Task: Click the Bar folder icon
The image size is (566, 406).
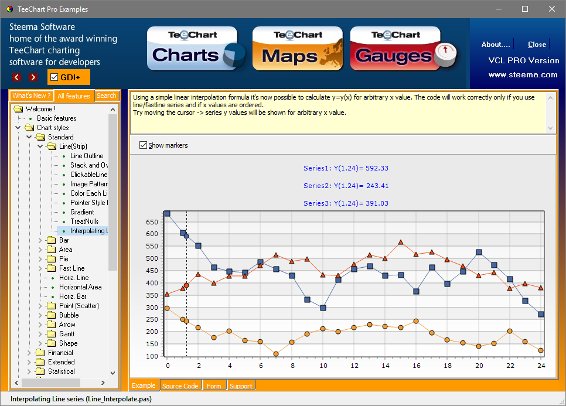Action: [x=52, y=240]
